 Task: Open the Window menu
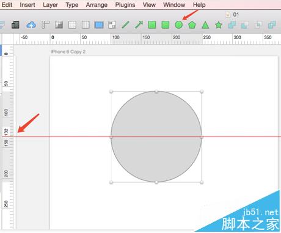click(174, 4)
